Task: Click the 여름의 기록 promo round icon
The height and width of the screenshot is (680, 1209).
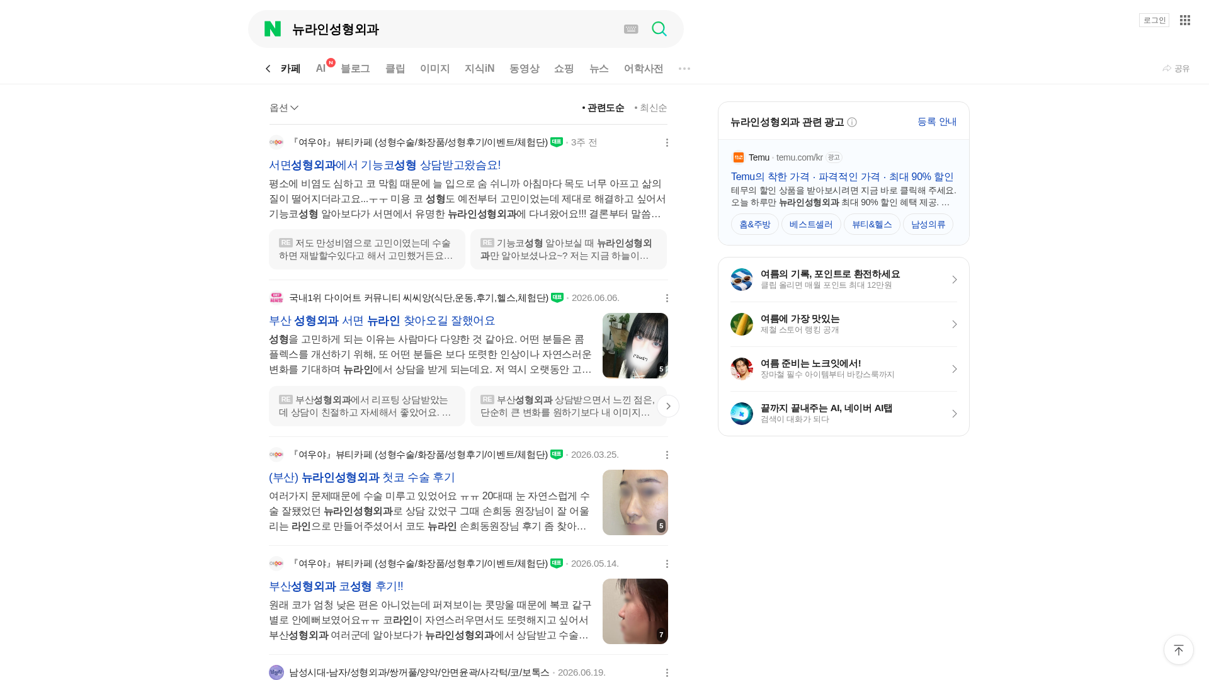Action: [742, 280]
